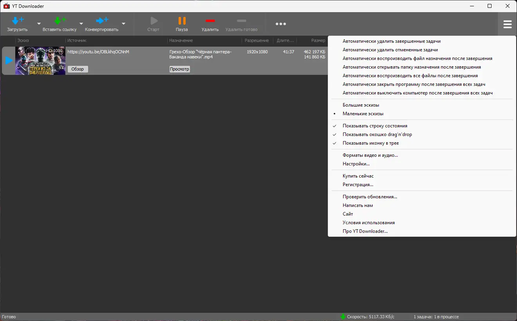Image resolution: width=517 pixels, height=321 pixels.
Task: Toggle Автоматически открывать папку назначения после завершения
Action: click(x=422, y=67)
